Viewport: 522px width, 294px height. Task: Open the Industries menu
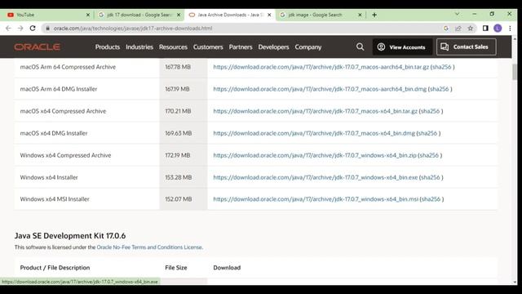coord(139,47)
